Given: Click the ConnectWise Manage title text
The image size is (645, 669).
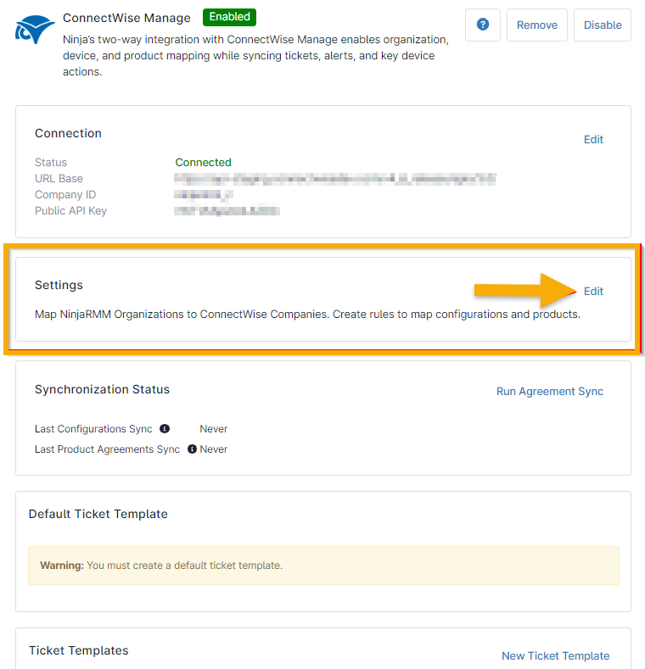Looking at the screenshot, I should tap(126, 18).
